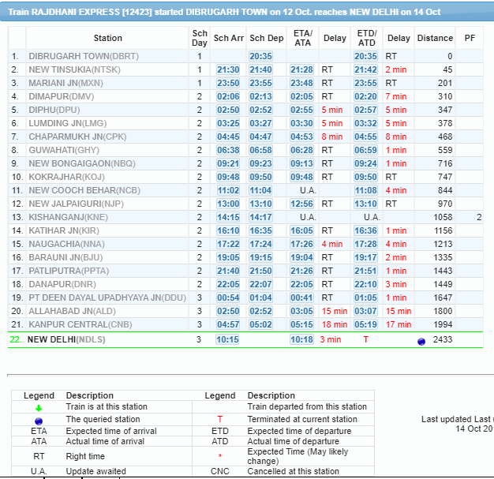Screen dimensions: 494x479
Task: Click the RT legend abbreviation
Action: point(39,456)
